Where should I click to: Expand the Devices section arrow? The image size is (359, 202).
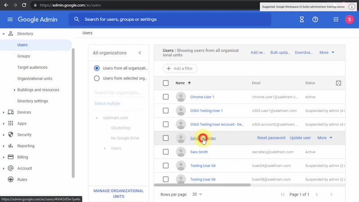4,112
